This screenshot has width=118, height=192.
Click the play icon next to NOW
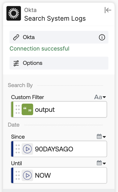tap(27, 175)
